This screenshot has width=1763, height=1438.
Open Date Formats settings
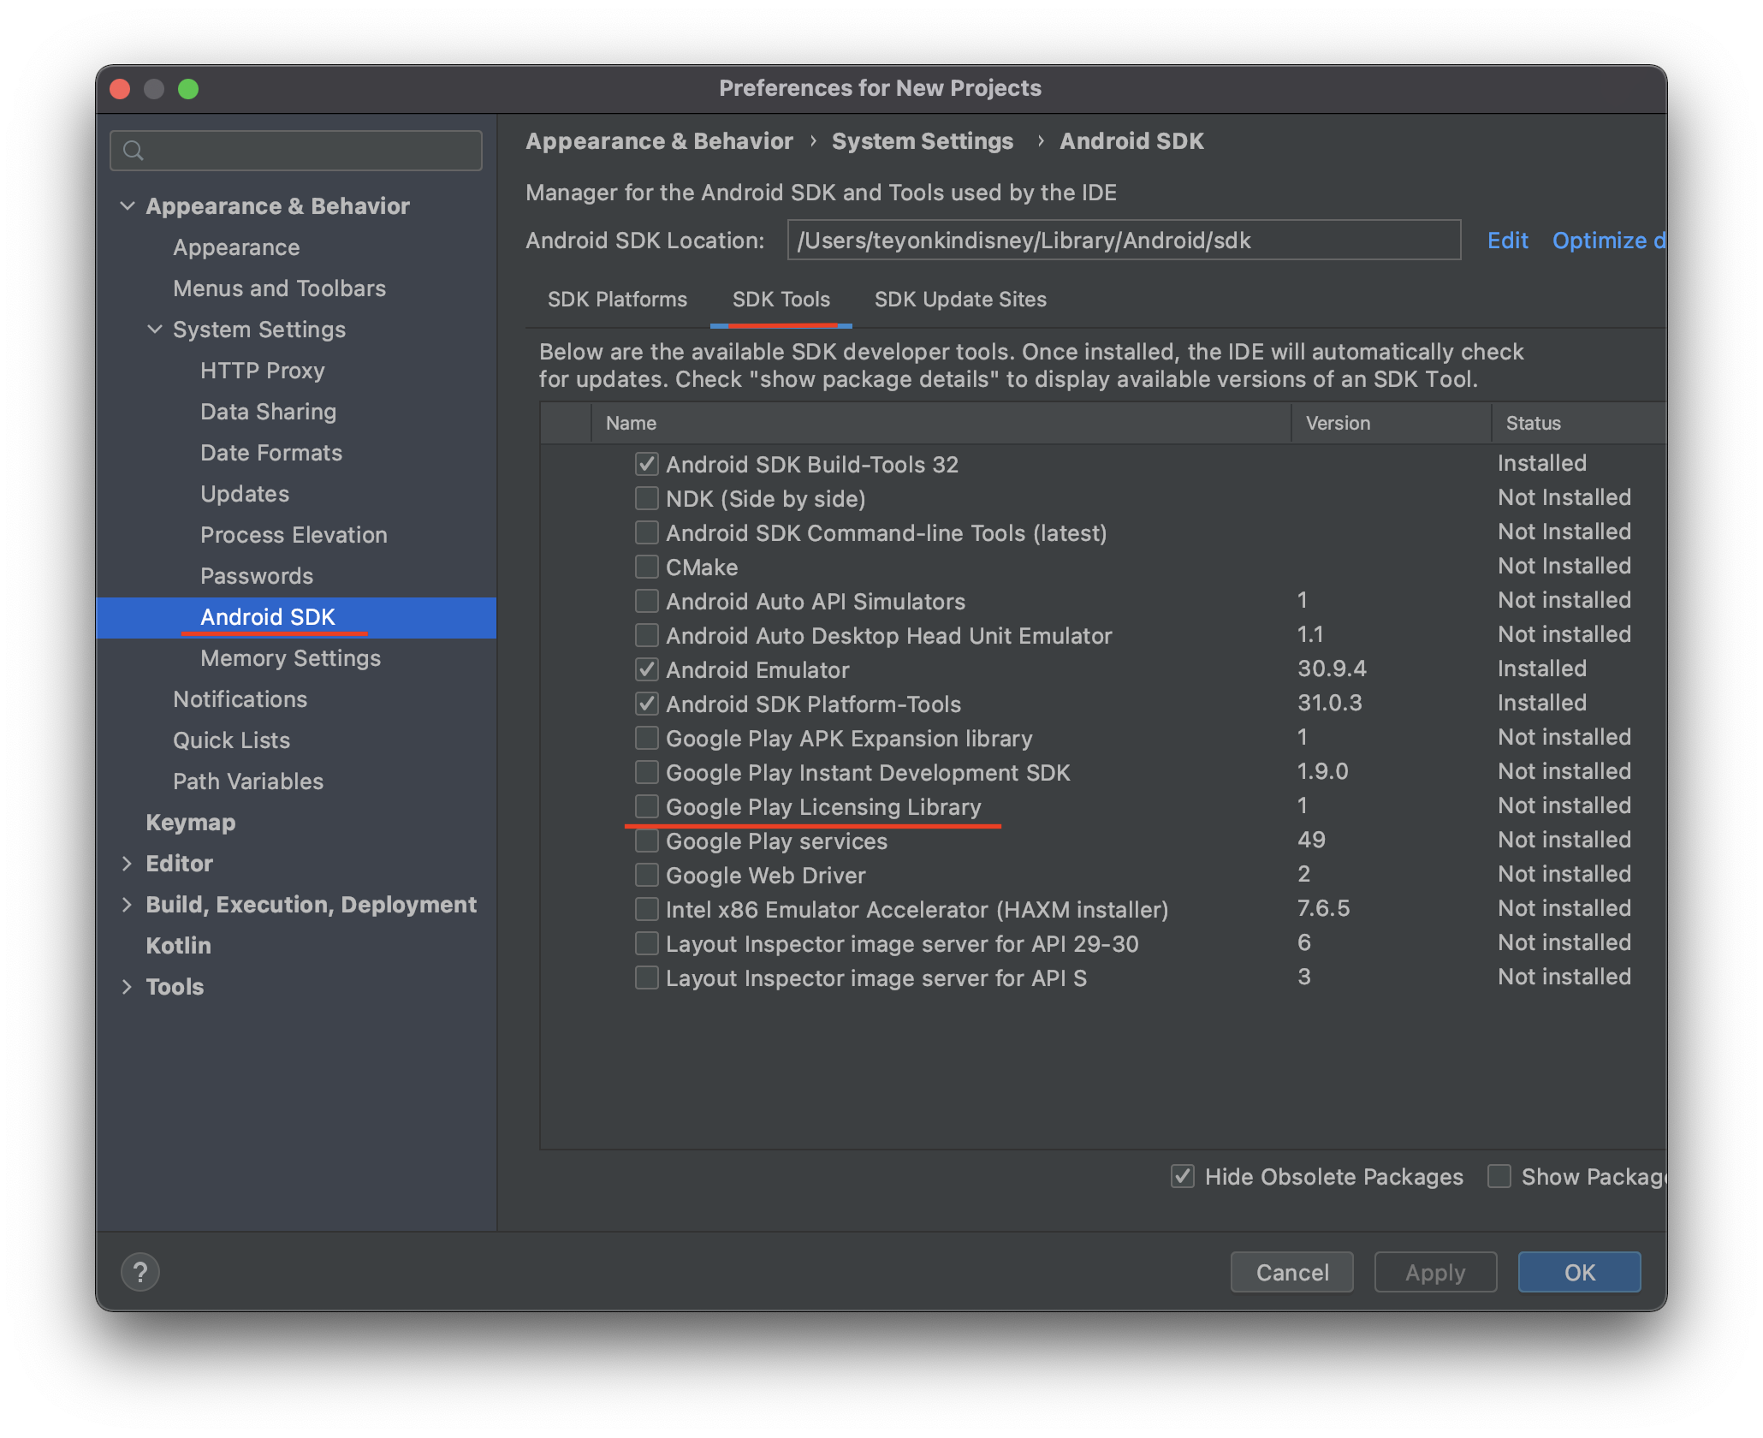tap(271, 453)
